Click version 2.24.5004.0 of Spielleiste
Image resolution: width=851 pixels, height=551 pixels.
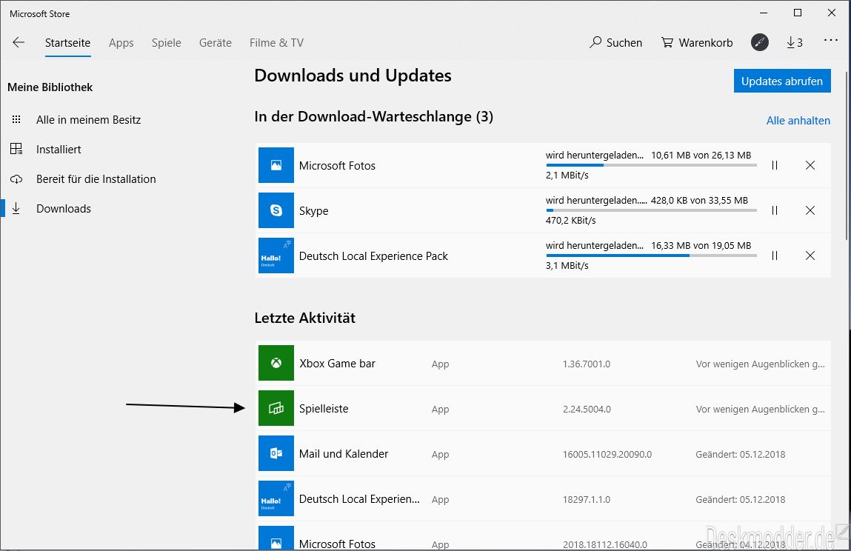pos(587,409)
